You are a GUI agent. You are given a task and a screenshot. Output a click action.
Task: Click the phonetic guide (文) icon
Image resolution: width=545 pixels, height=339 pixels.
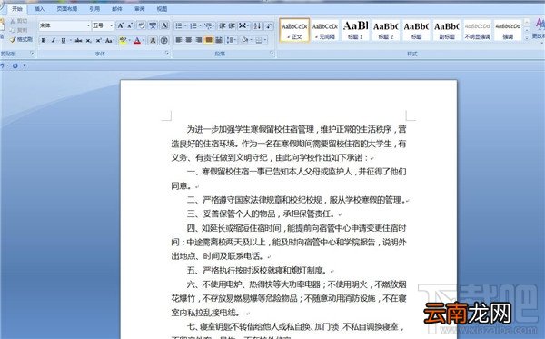tap(153, 25)
